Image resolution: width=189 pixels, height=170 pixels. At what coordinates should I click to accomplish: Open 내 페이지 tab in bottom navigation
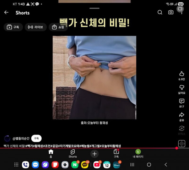coord(138,153)
